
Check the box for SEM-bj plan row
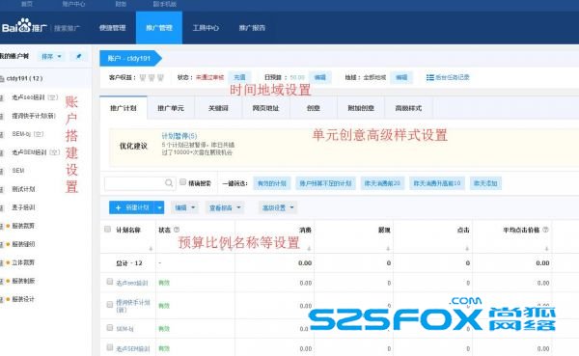(x=110, y=328)
